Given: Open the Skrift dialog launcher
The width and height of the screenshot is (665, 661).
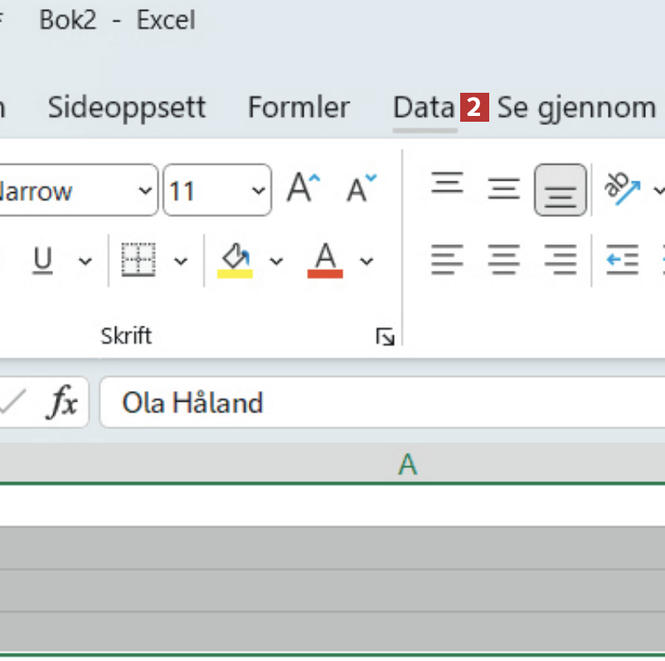Looking at the screenshot, I should tap(386, 336).
